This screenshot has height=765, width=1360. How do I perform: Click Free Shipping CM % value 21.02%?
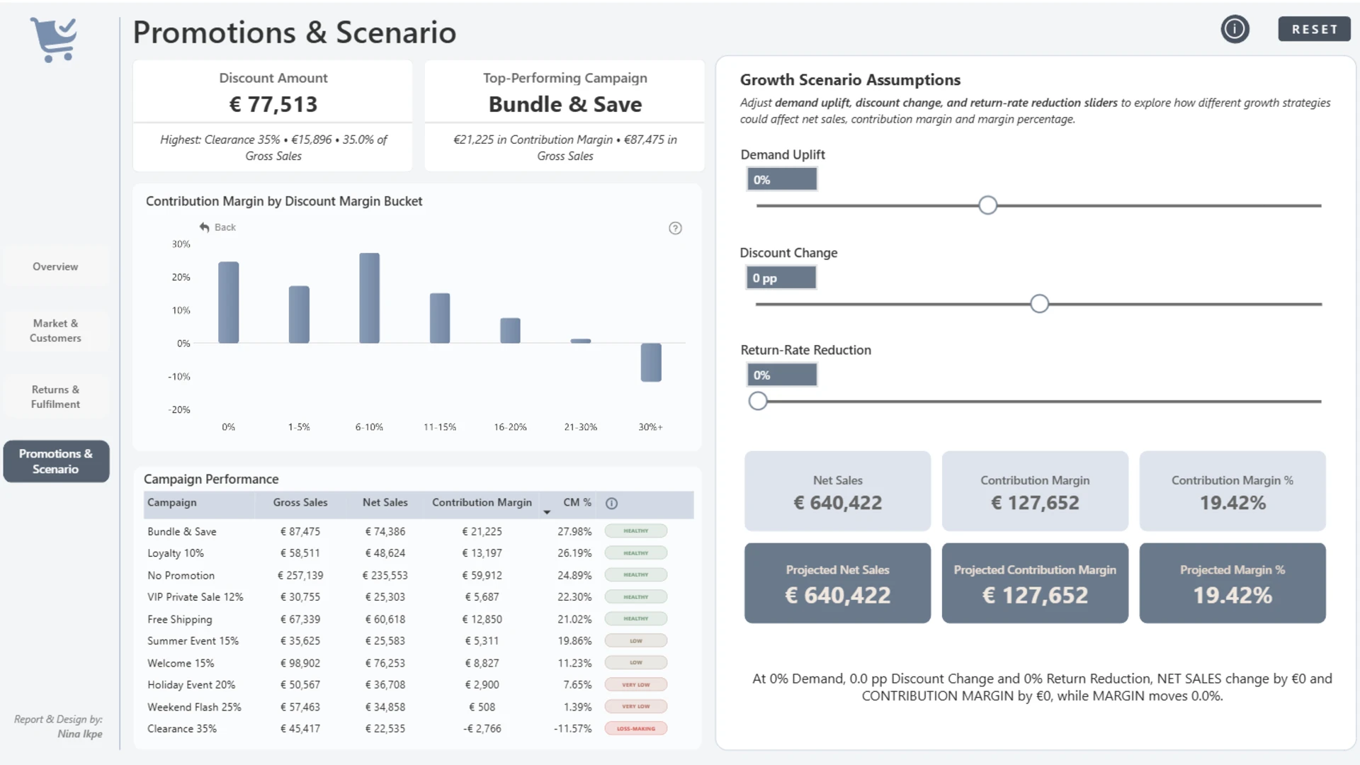tap(574, 619)
